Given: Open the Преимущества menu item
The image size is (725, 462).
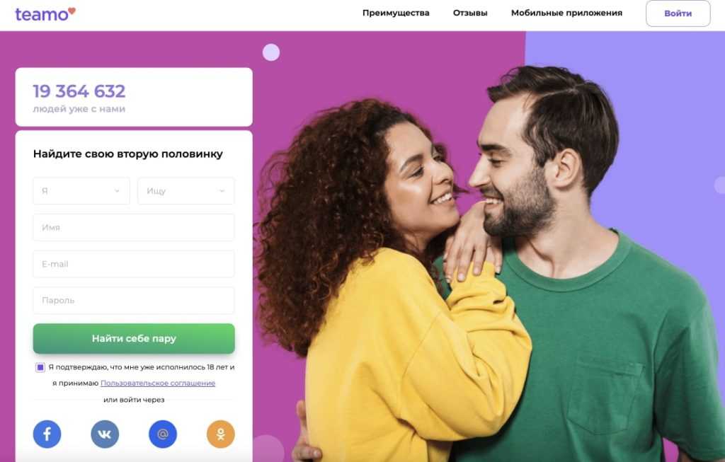Looking at the screenshot, I should tap(396, 13).
